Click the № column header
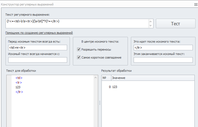The width and height of the screenshot is (198, 127). pos(106,78)
